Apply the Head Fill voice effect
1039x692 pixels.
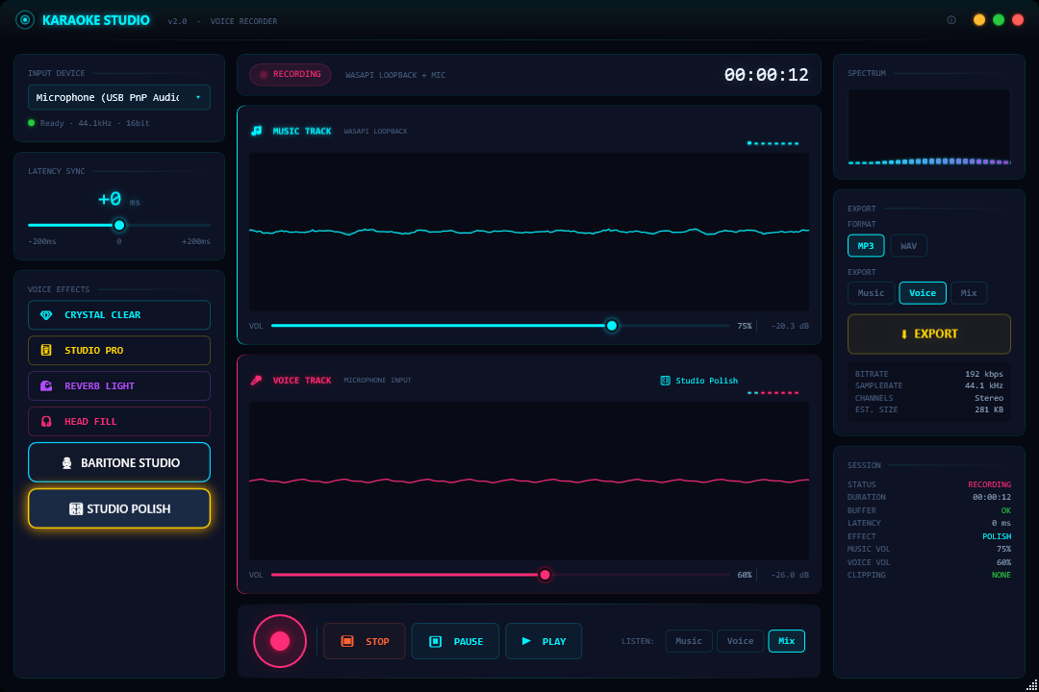tap(119, 421)
